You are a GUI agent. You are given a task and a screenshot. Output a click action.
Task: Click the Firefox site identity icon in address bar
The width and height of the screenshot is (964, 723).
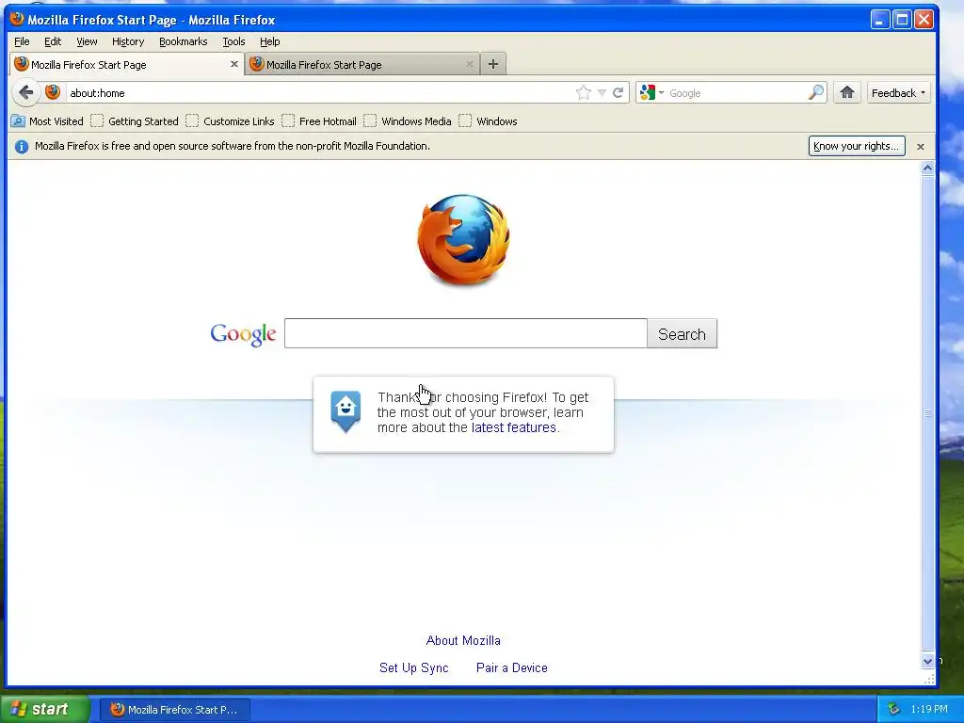[x=53, y=93]
